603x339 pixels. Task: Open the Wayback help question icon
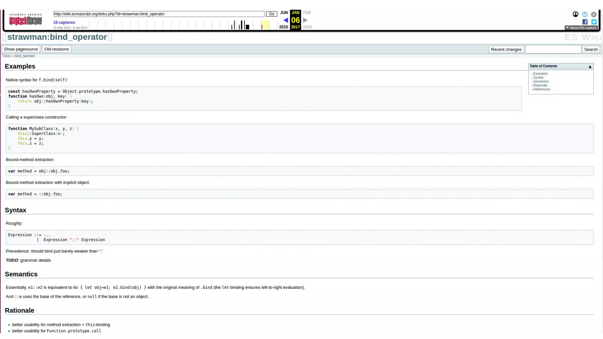pyautogui.click(x=585, y=14)
